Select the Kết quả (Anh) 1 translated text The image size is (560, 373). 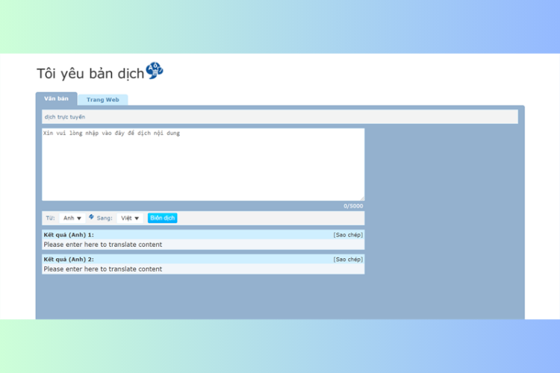[103, 245]
